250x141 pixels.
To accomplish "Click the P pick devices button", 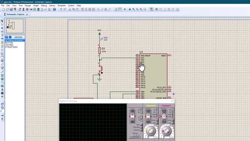I will pos(7,37).
